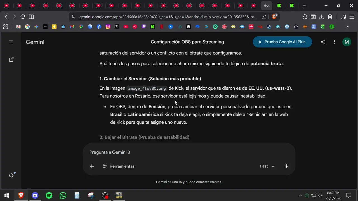
Task: Open the Google Maps bookmark
Action: 81,27
